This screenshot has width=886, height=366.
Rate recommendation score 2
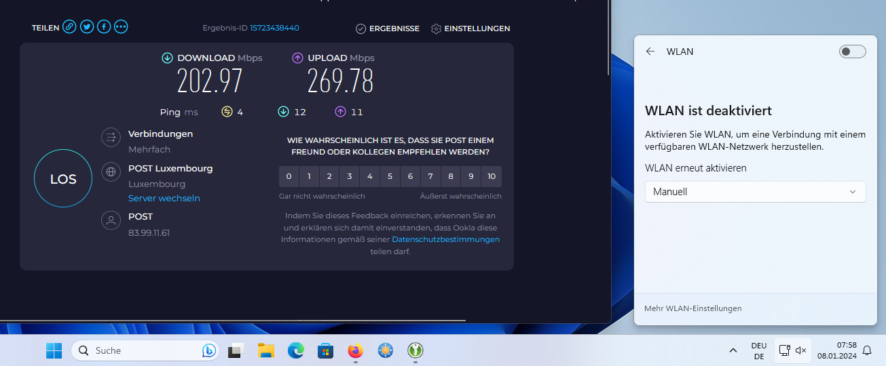point(329,176)
